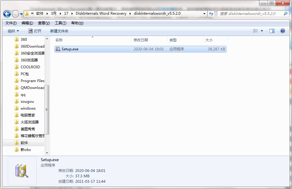Open help with the question mark icon
Image resolution: width=292 pixels, height=189 pixels.
tap(282, 31)
